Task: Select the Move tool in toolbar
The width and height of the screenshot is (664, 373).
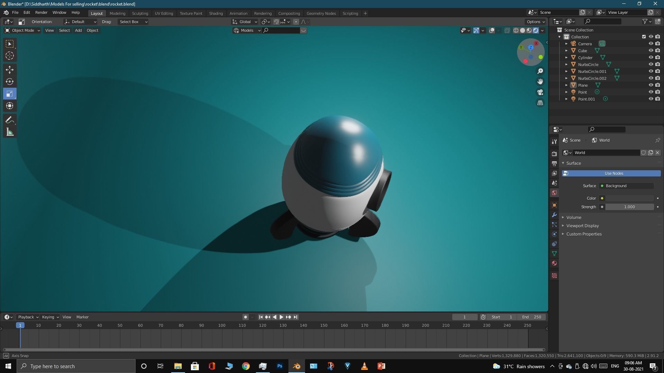Action: point(10,70)
